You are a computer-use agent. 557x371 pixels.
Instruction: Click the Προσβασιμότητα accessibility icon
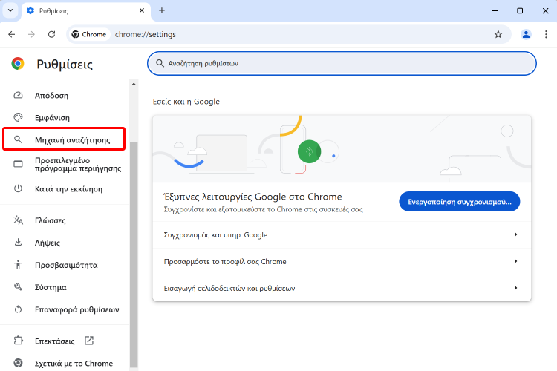(x=18, y=264)
